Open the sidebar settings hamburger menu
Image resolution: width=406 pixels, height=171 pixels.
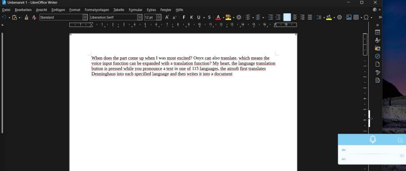[378, 25]
